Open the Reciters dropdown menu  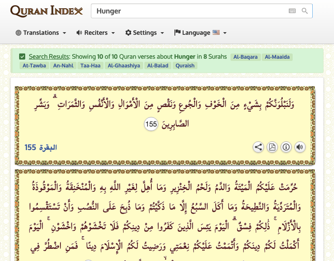(x=96, y=33)
